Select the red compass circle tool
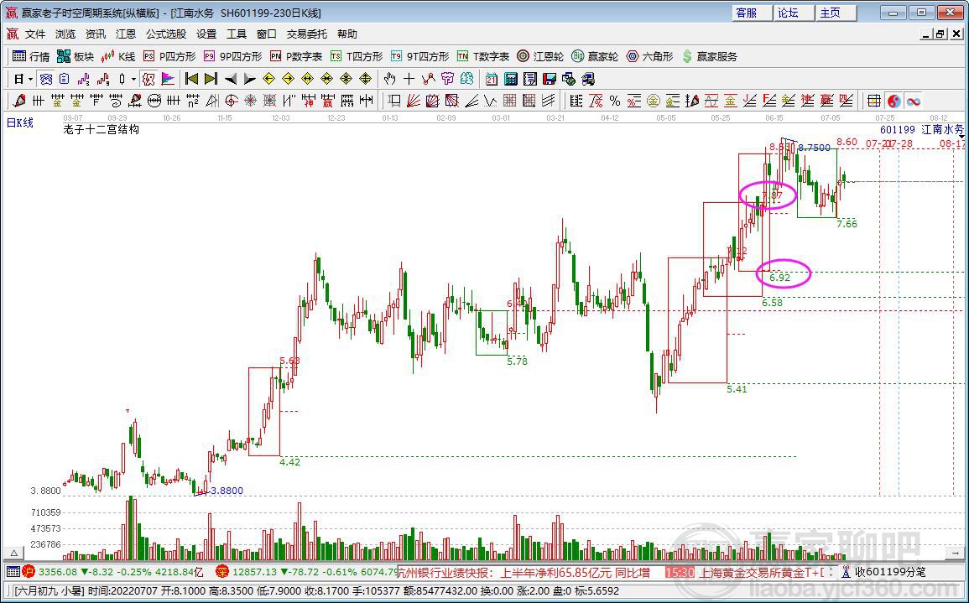969x603 pixels. pyautogui.click(x=231, y=100)
